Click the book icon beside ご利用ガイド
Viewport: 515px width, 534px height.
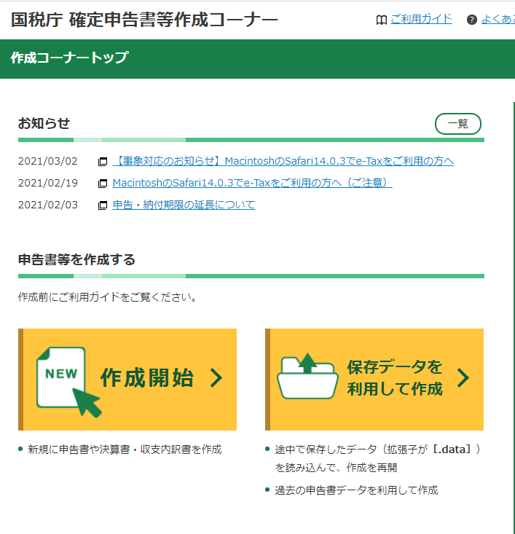click(382, 20)
